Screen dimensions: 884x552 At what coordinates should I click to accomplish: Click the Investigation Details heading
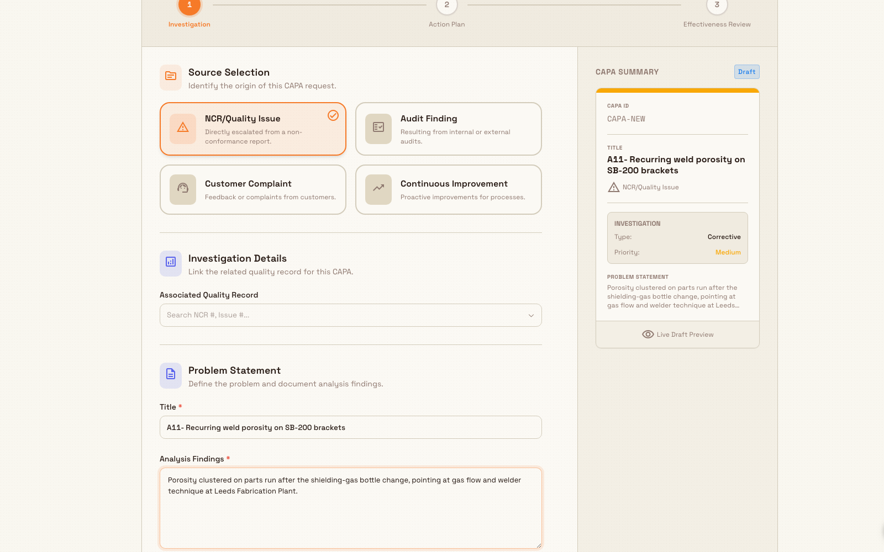click(x=238, y=258)
